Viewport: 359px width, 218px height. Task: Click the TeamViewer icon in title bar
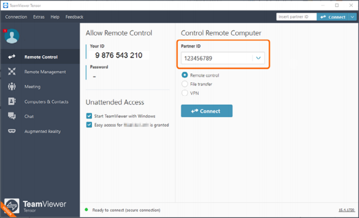(x=6, y=5)
